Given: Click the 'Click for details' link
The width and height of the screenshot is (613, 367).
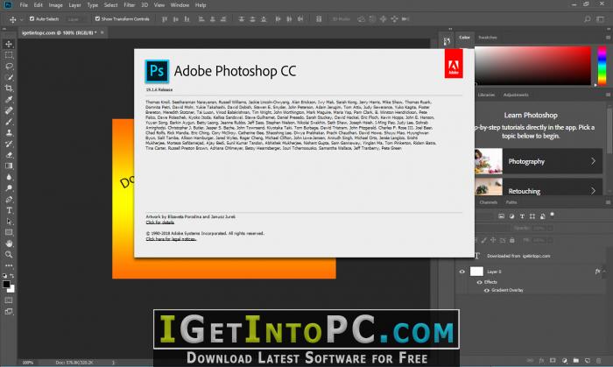Looking at the screenshot, I should (x=160, y=222).
